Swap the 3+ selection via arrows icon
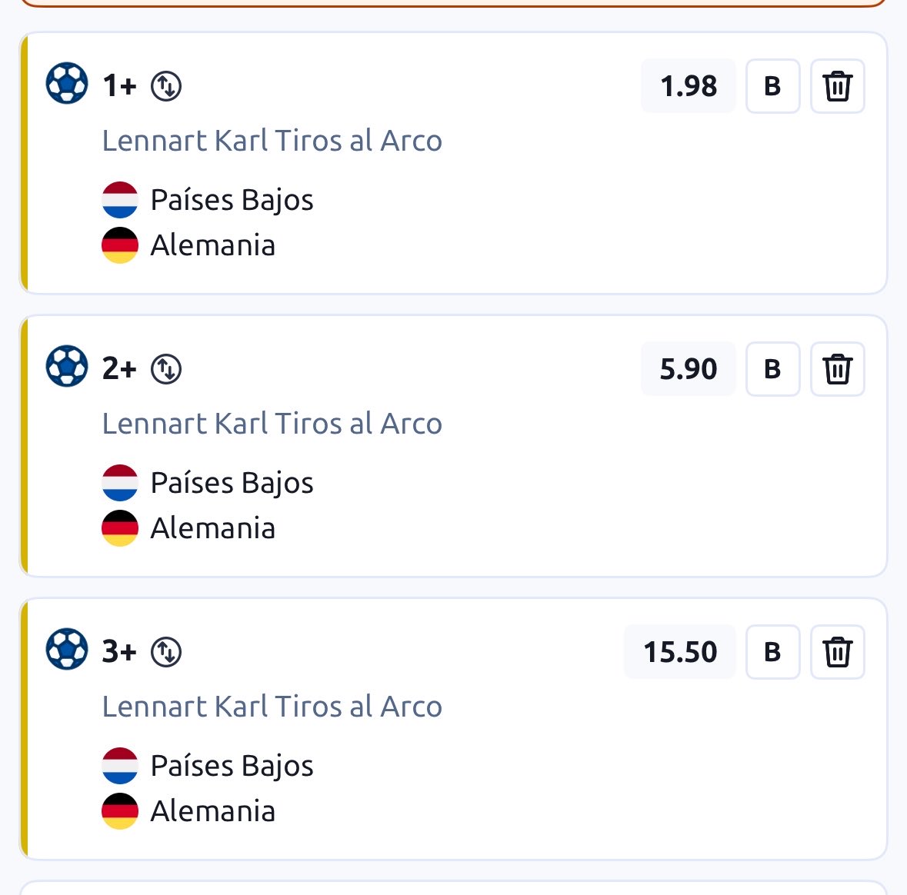This screenshot has height=895, width=907. click(x=166, y=651)
